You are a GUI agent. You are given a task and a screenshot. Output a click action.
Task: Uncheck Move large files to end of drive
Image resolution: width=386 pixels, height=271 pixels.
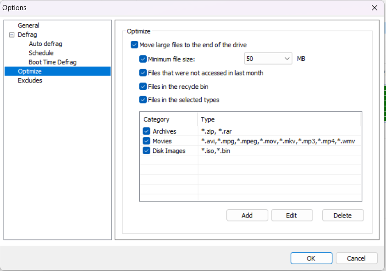coord(134,45)
